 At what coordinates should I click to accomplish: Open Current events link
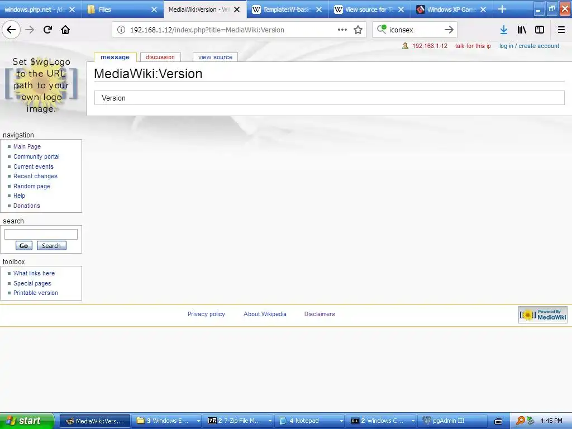coord(34,166)
